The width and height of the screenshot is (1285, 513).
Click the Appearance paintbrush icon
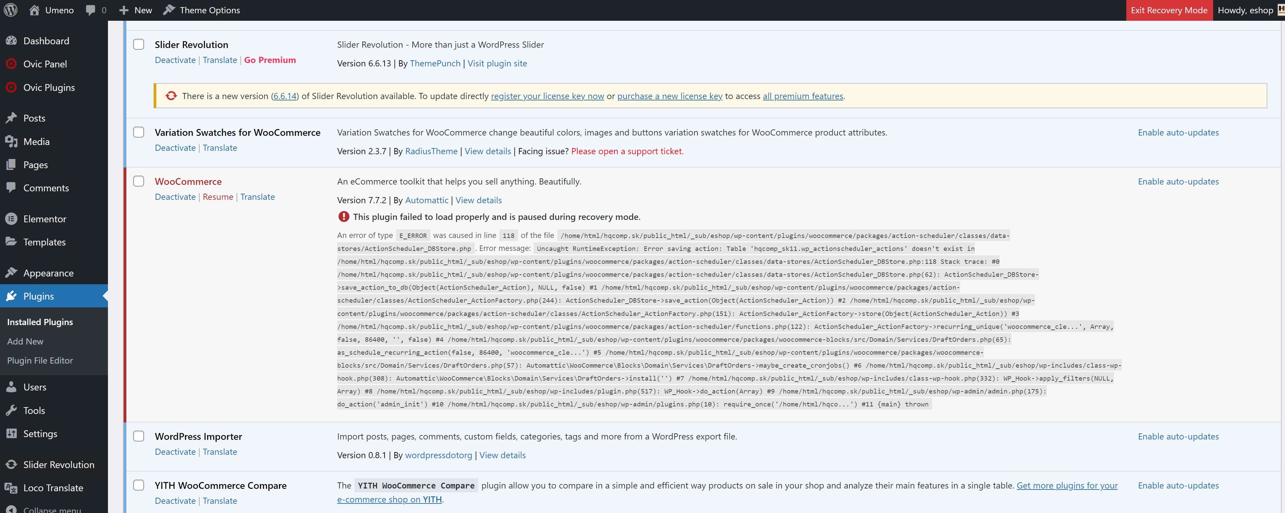pyautogui.click(x=12, y=273)
